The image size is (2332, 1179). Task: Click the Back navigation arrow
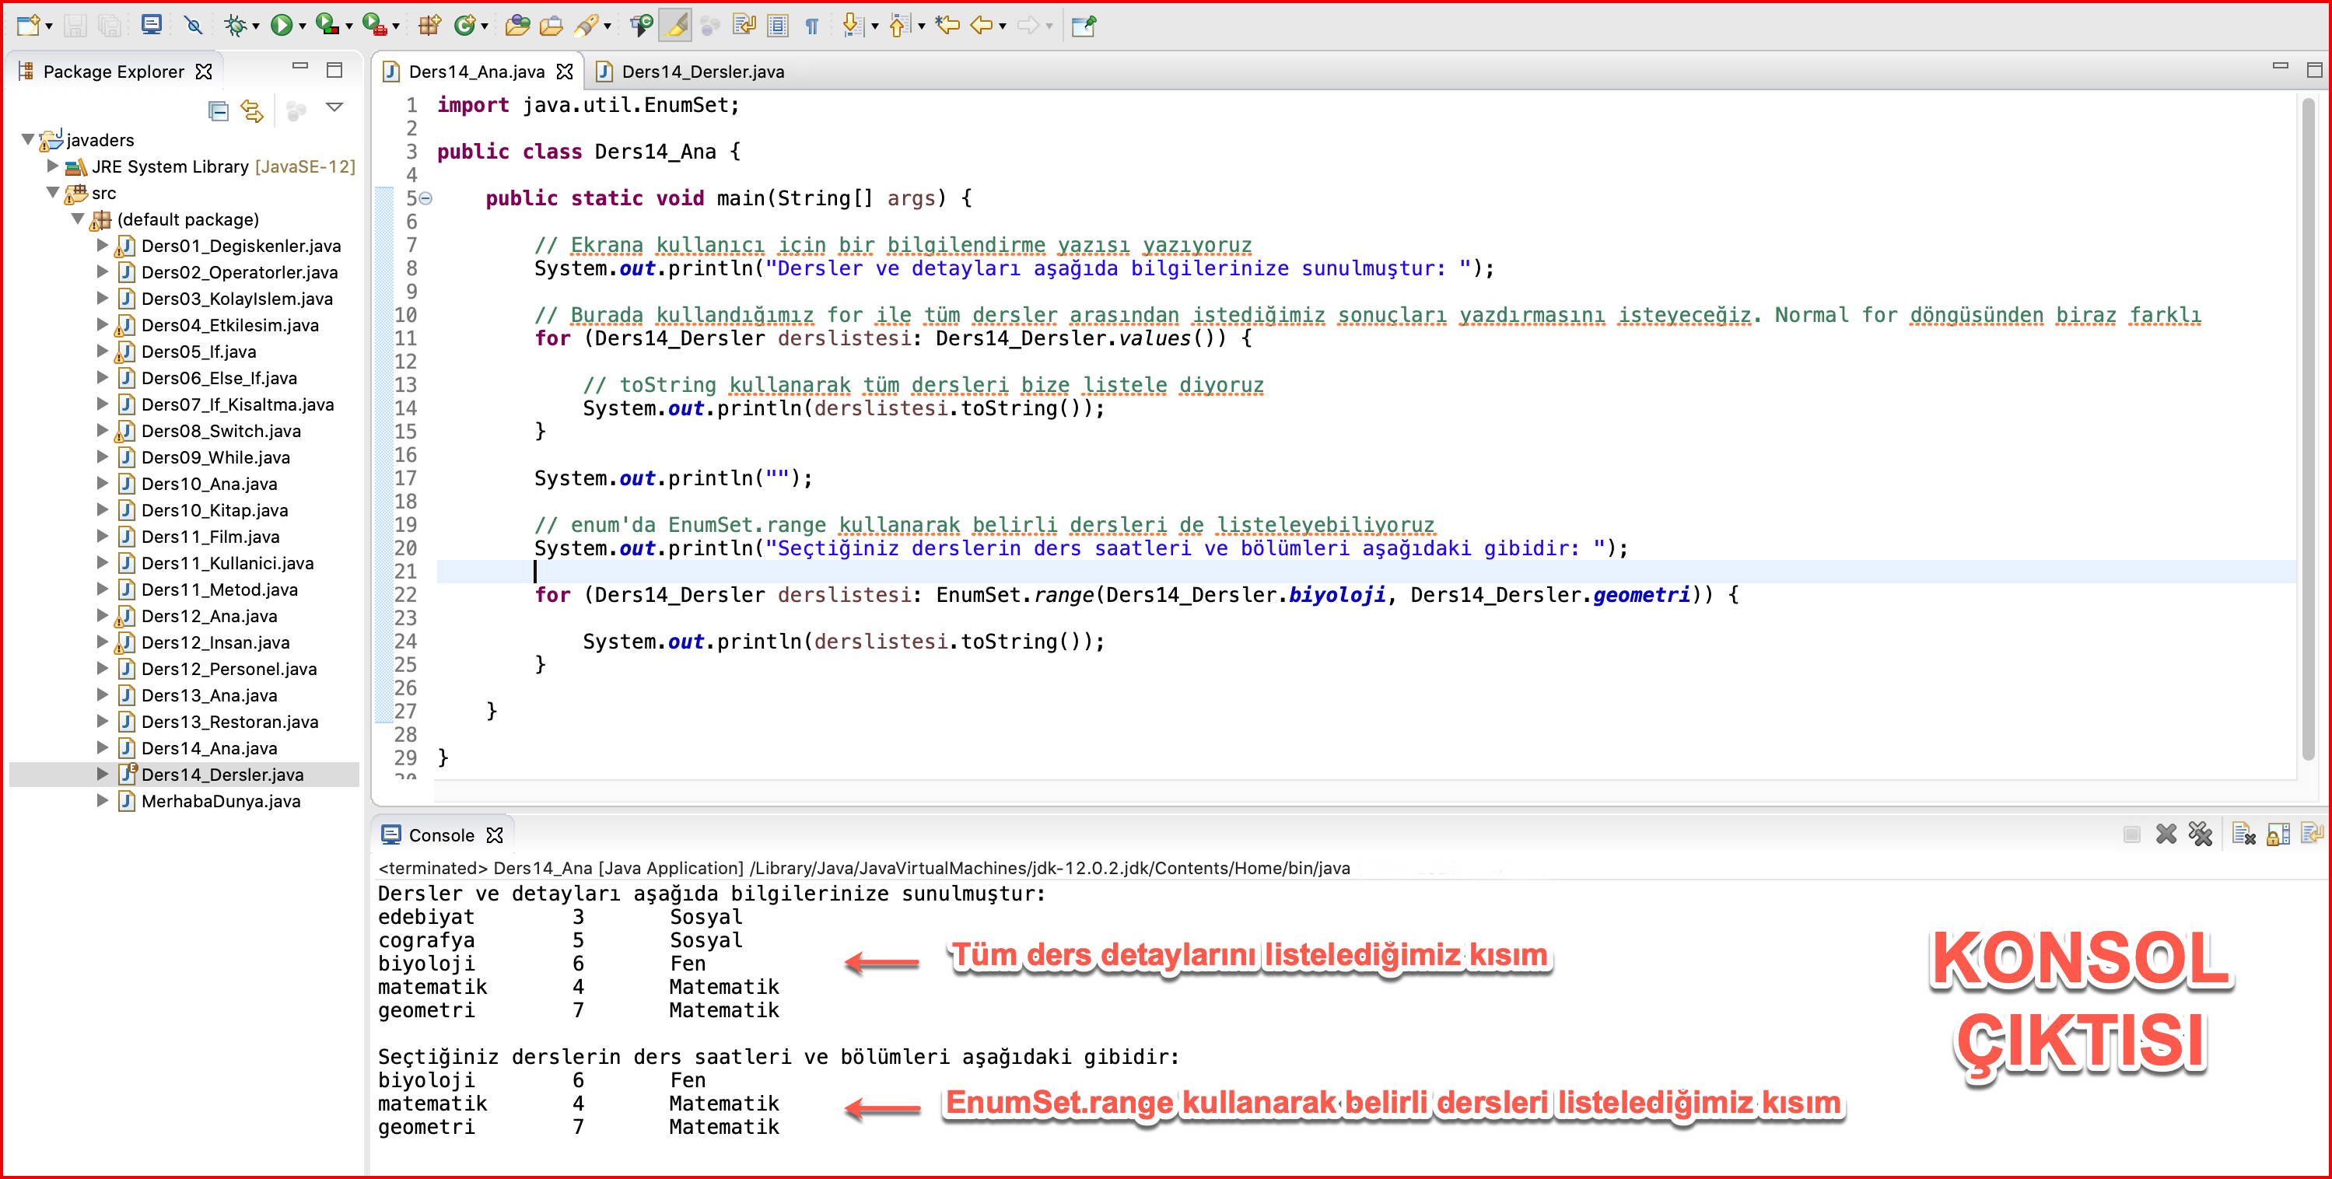pos(982,26)
